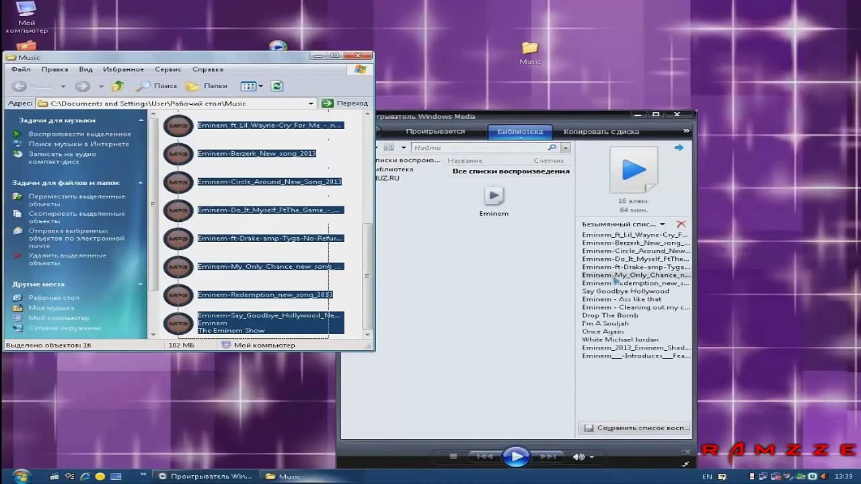Viewport: 861px width, 484px height.
Task: Open 'Рабочий стол' in Other places
Action: point(54,298)
